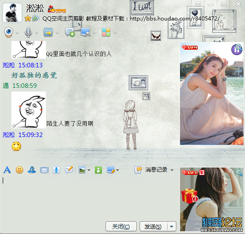Open the send file folder icon
Image resolution: width=245 pixels, height=234 pixels.
(x=48, y=32)
